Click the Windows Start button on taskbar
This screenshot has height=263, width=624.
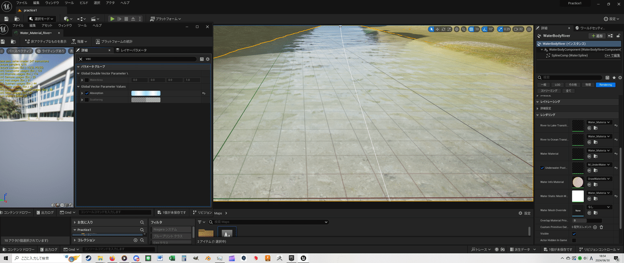pyautogui.click(x=6, y=258)
